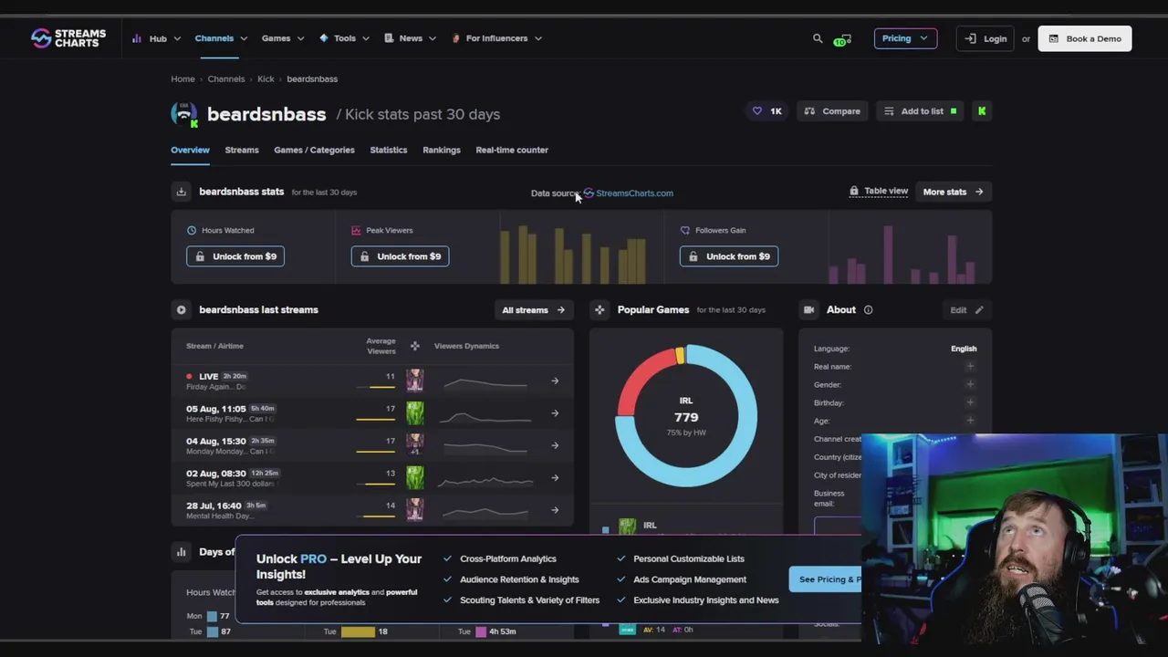Click the green Kick platform icon button
Viewport: 1168px width, 657px height.
[982, 111]
